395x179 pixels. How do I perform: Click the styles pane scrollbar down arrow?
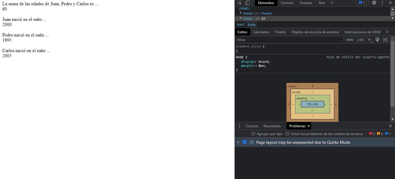[392, 119]
